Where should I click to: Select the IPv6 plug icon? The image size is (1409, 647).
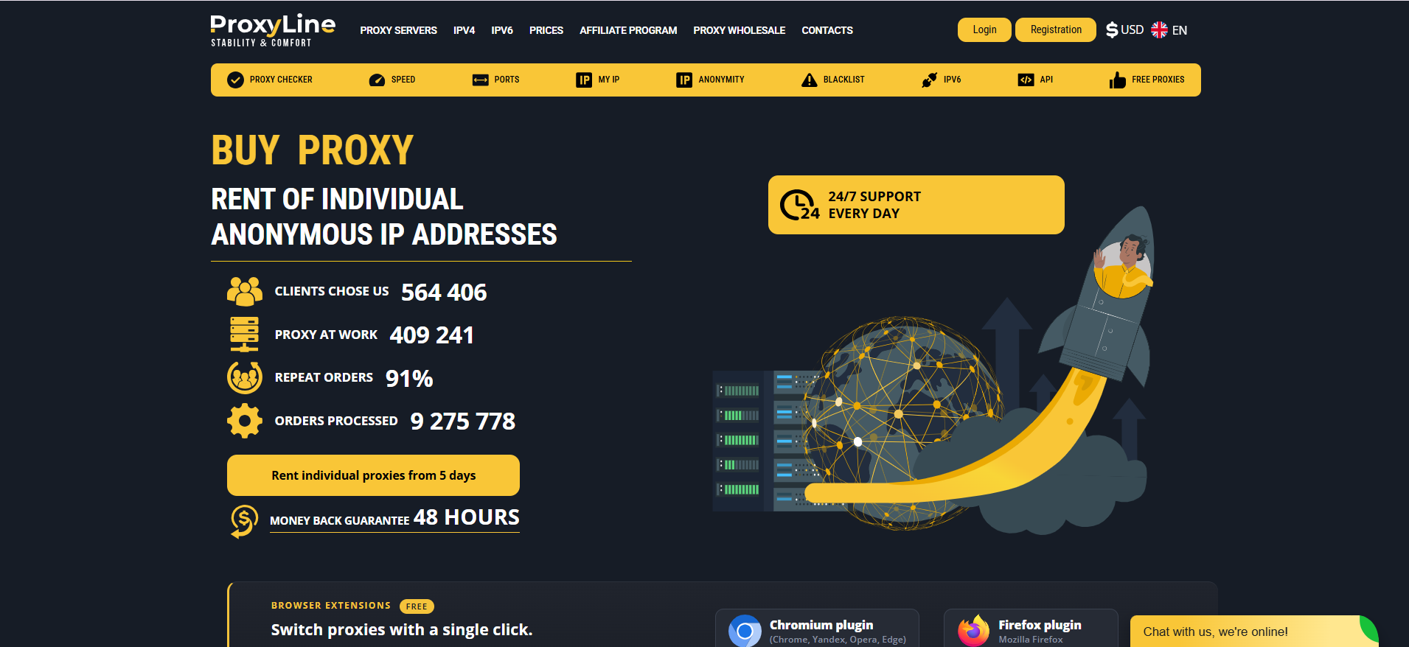[x=930, y=80]
